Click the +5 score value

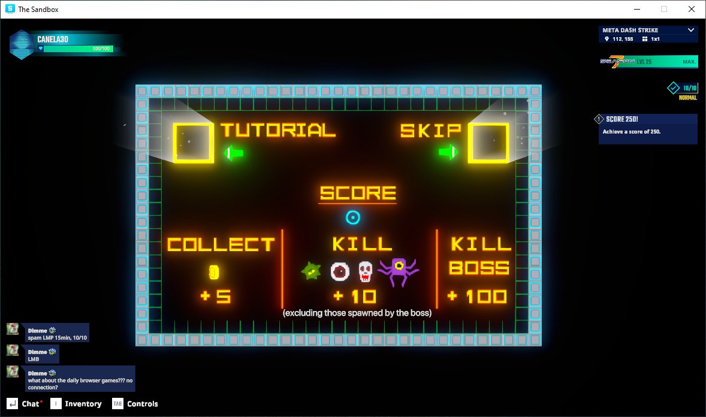tap(216, 297)
